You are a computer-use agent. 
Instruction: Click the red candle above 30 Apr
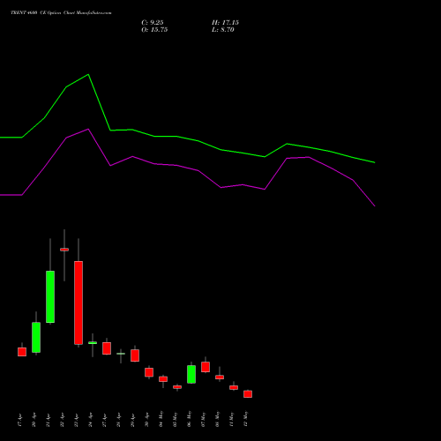click(149, 372)
